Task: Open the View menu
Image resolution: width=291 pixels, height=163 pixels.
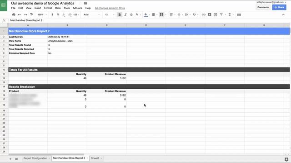Action: pyautogui.click(x=29, y=8)
